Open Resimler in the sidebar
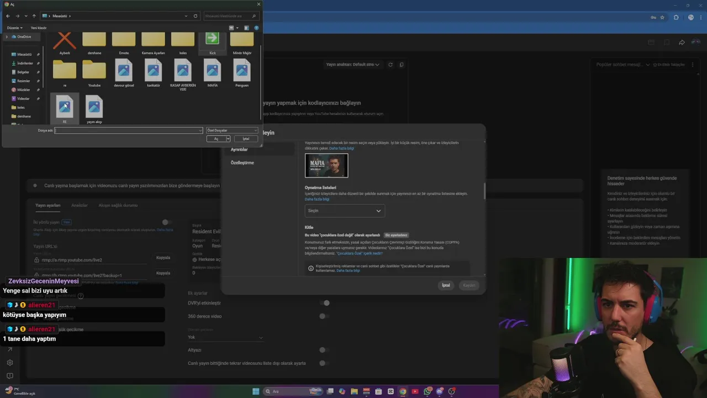707x398 pixels. coord(24,81)
